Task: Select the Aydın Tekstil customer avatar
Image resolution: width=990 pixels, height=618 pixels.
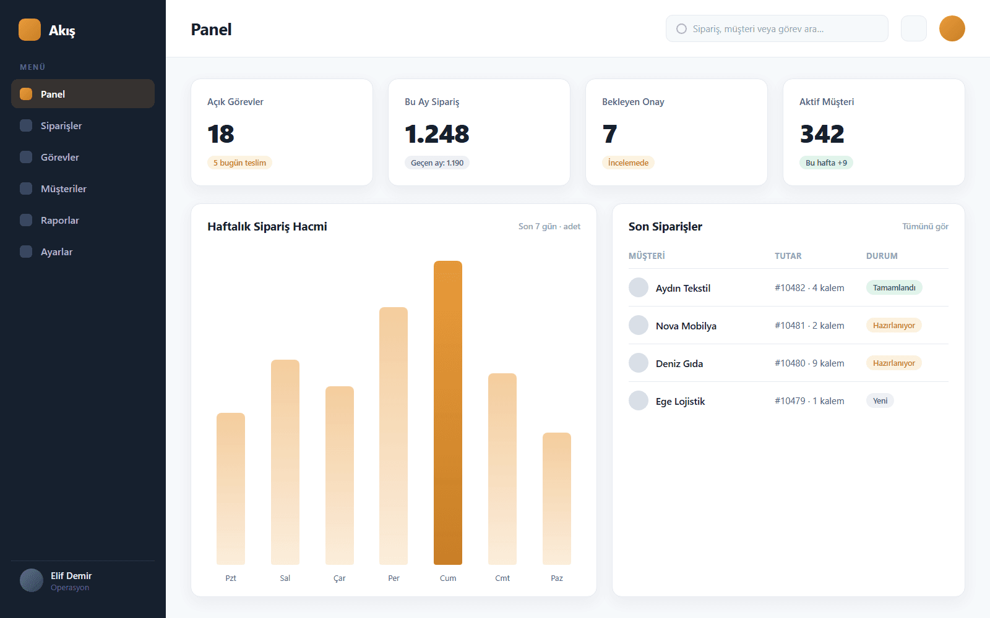Action: 639,287
